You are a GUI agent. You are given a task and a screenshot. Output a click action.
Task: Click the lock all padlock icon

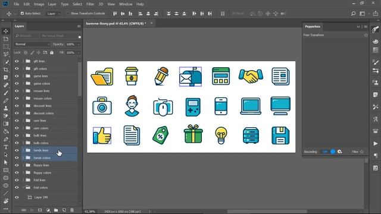[x=52, y=52]
